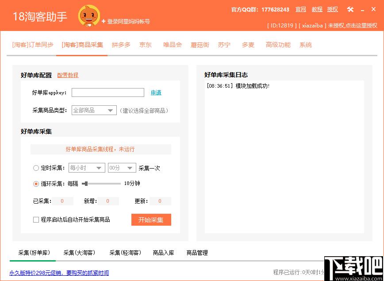Minimize the 18淘客助手 window
Image resolution: width=384 pixels, height=281 pixels.
point(362,10)
